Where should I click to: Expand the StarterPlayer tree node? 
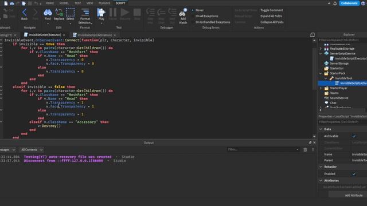pos(321,88)
